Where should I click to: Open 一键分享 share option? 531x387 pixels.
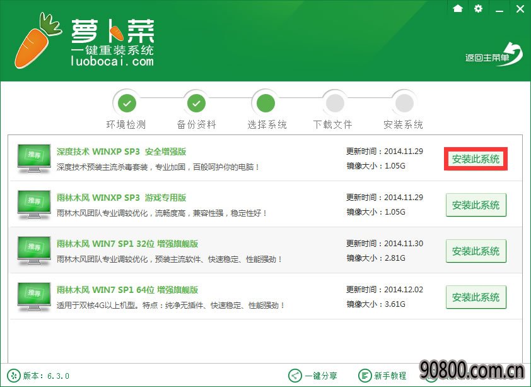[313, 376]
